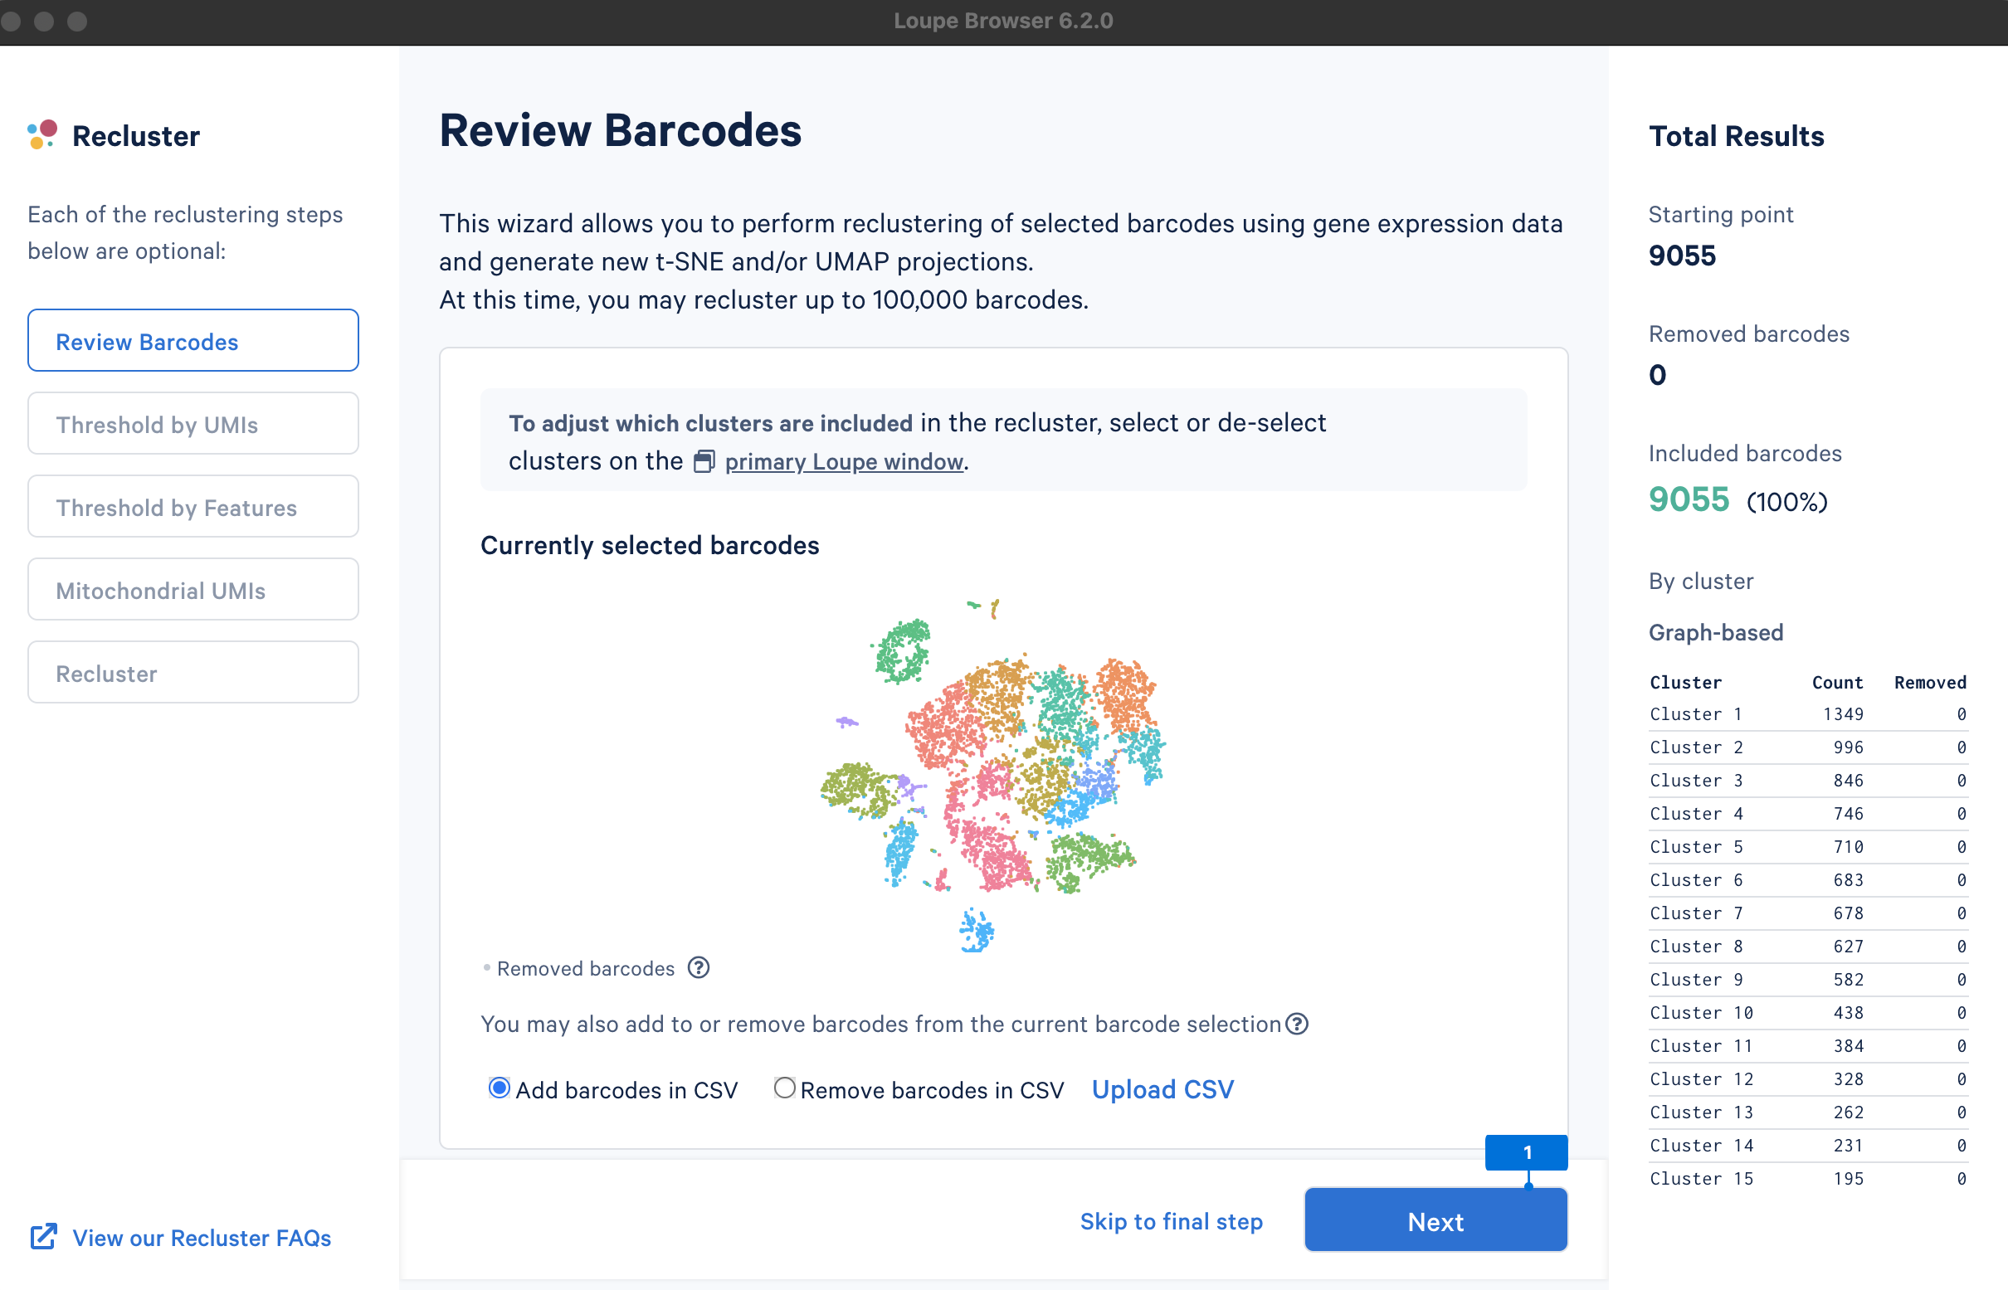Jump to the Recluster step in sidebar
Viewport: 2008px width, 1290px height.
[193, 673]
